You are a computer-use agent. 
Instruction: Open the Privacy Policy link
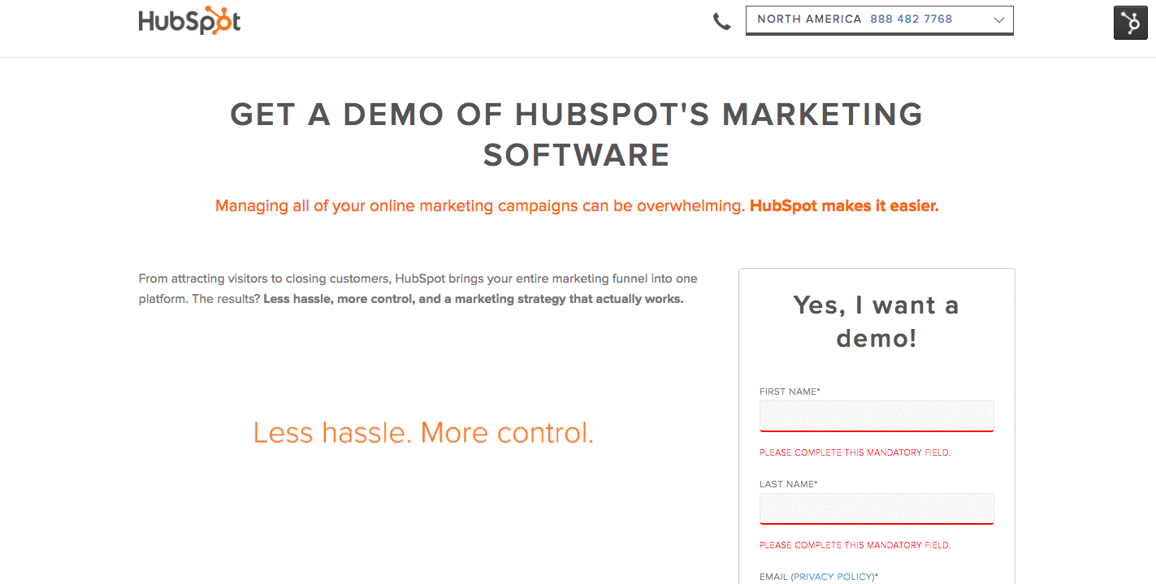pos(833,577)
